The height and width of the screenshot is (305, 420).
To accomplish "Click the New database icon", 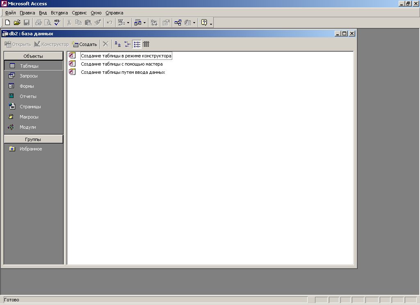I will [7, 23].
